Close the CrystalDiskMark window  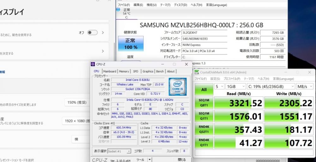pos(310,72)
